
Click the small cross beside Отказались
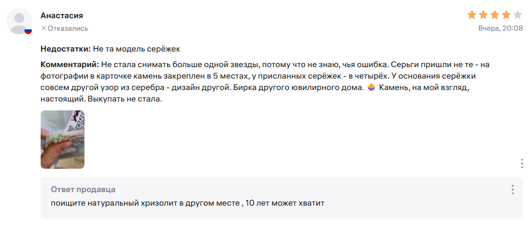click(x=43, y=28)
